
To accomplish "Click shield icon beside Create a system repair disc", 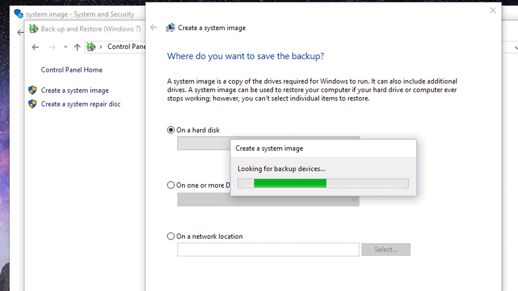I will [32, 104].
